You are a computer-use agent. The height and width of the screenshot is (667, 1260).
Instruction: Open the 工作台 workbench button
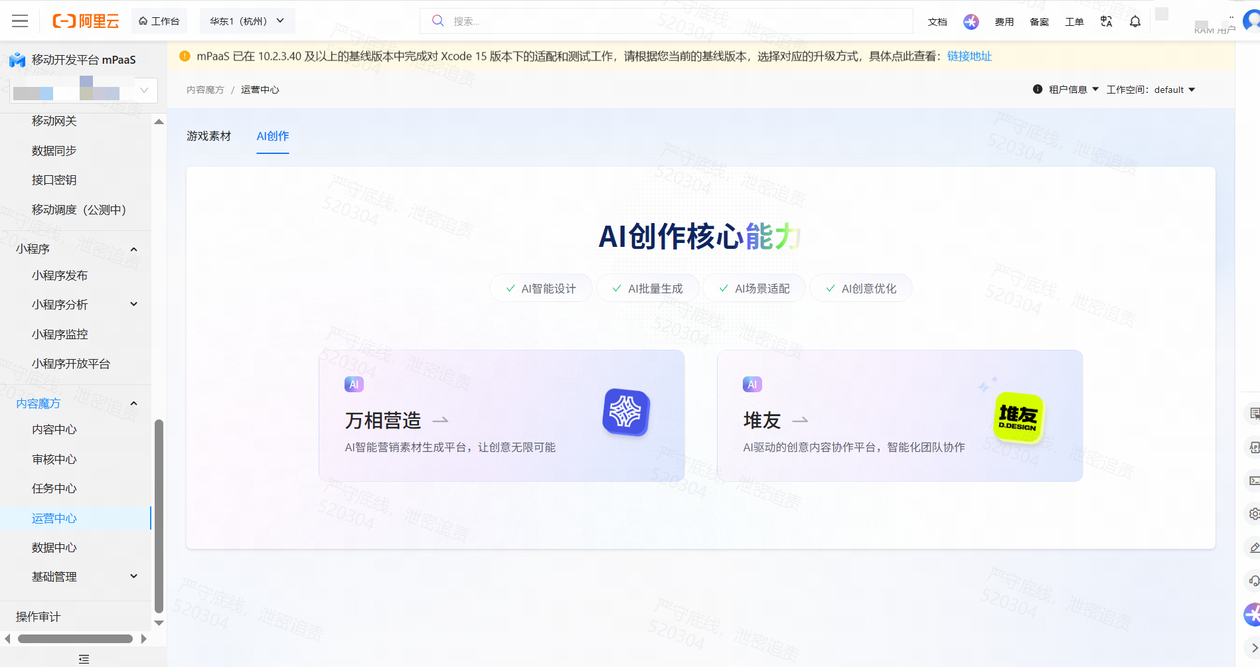click(x=159, y=21)
